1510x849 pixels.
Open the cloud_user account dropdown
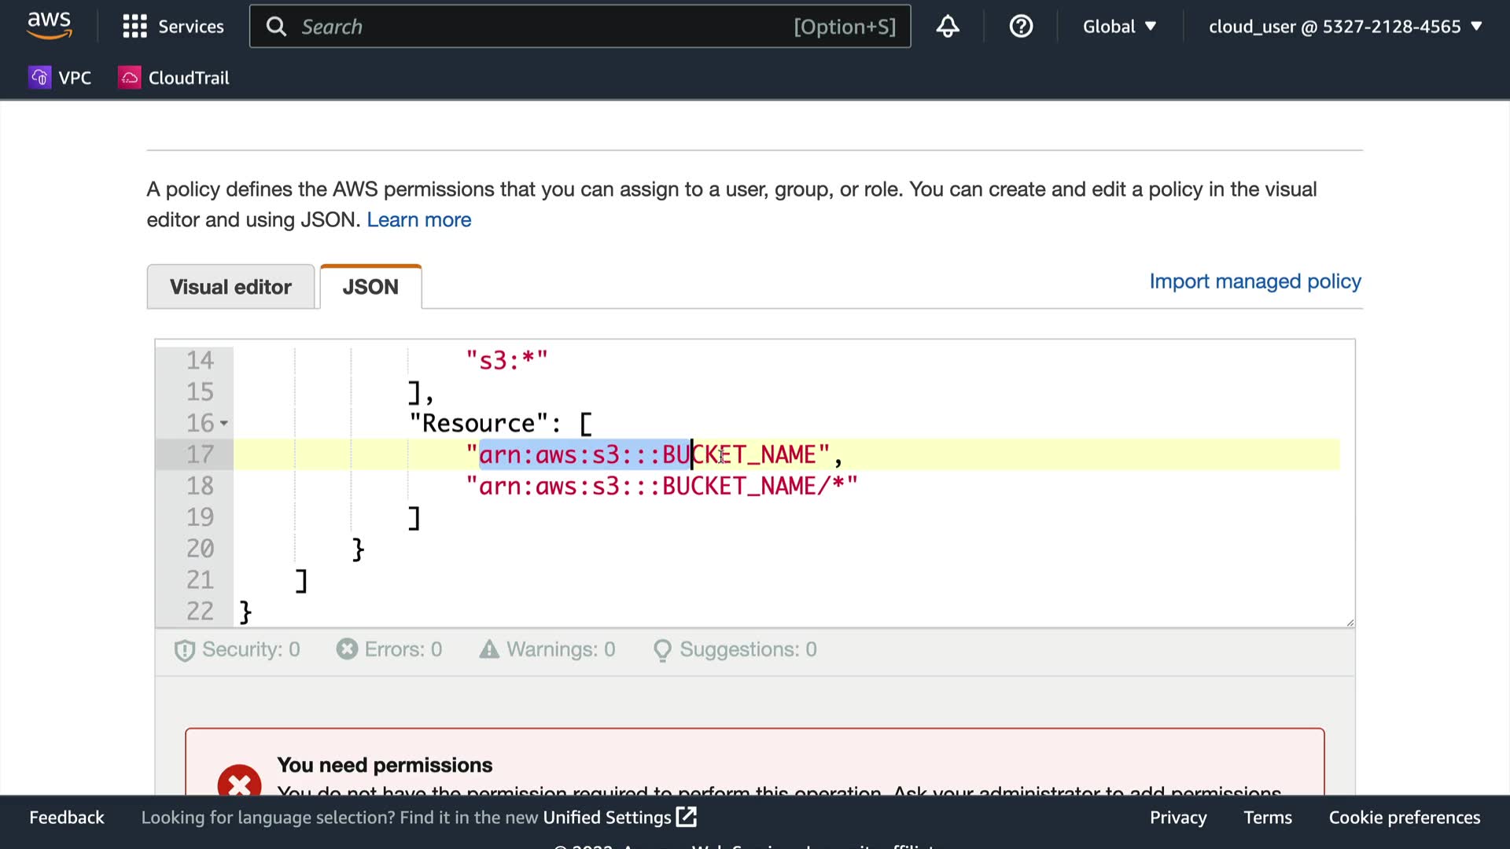1345,27
